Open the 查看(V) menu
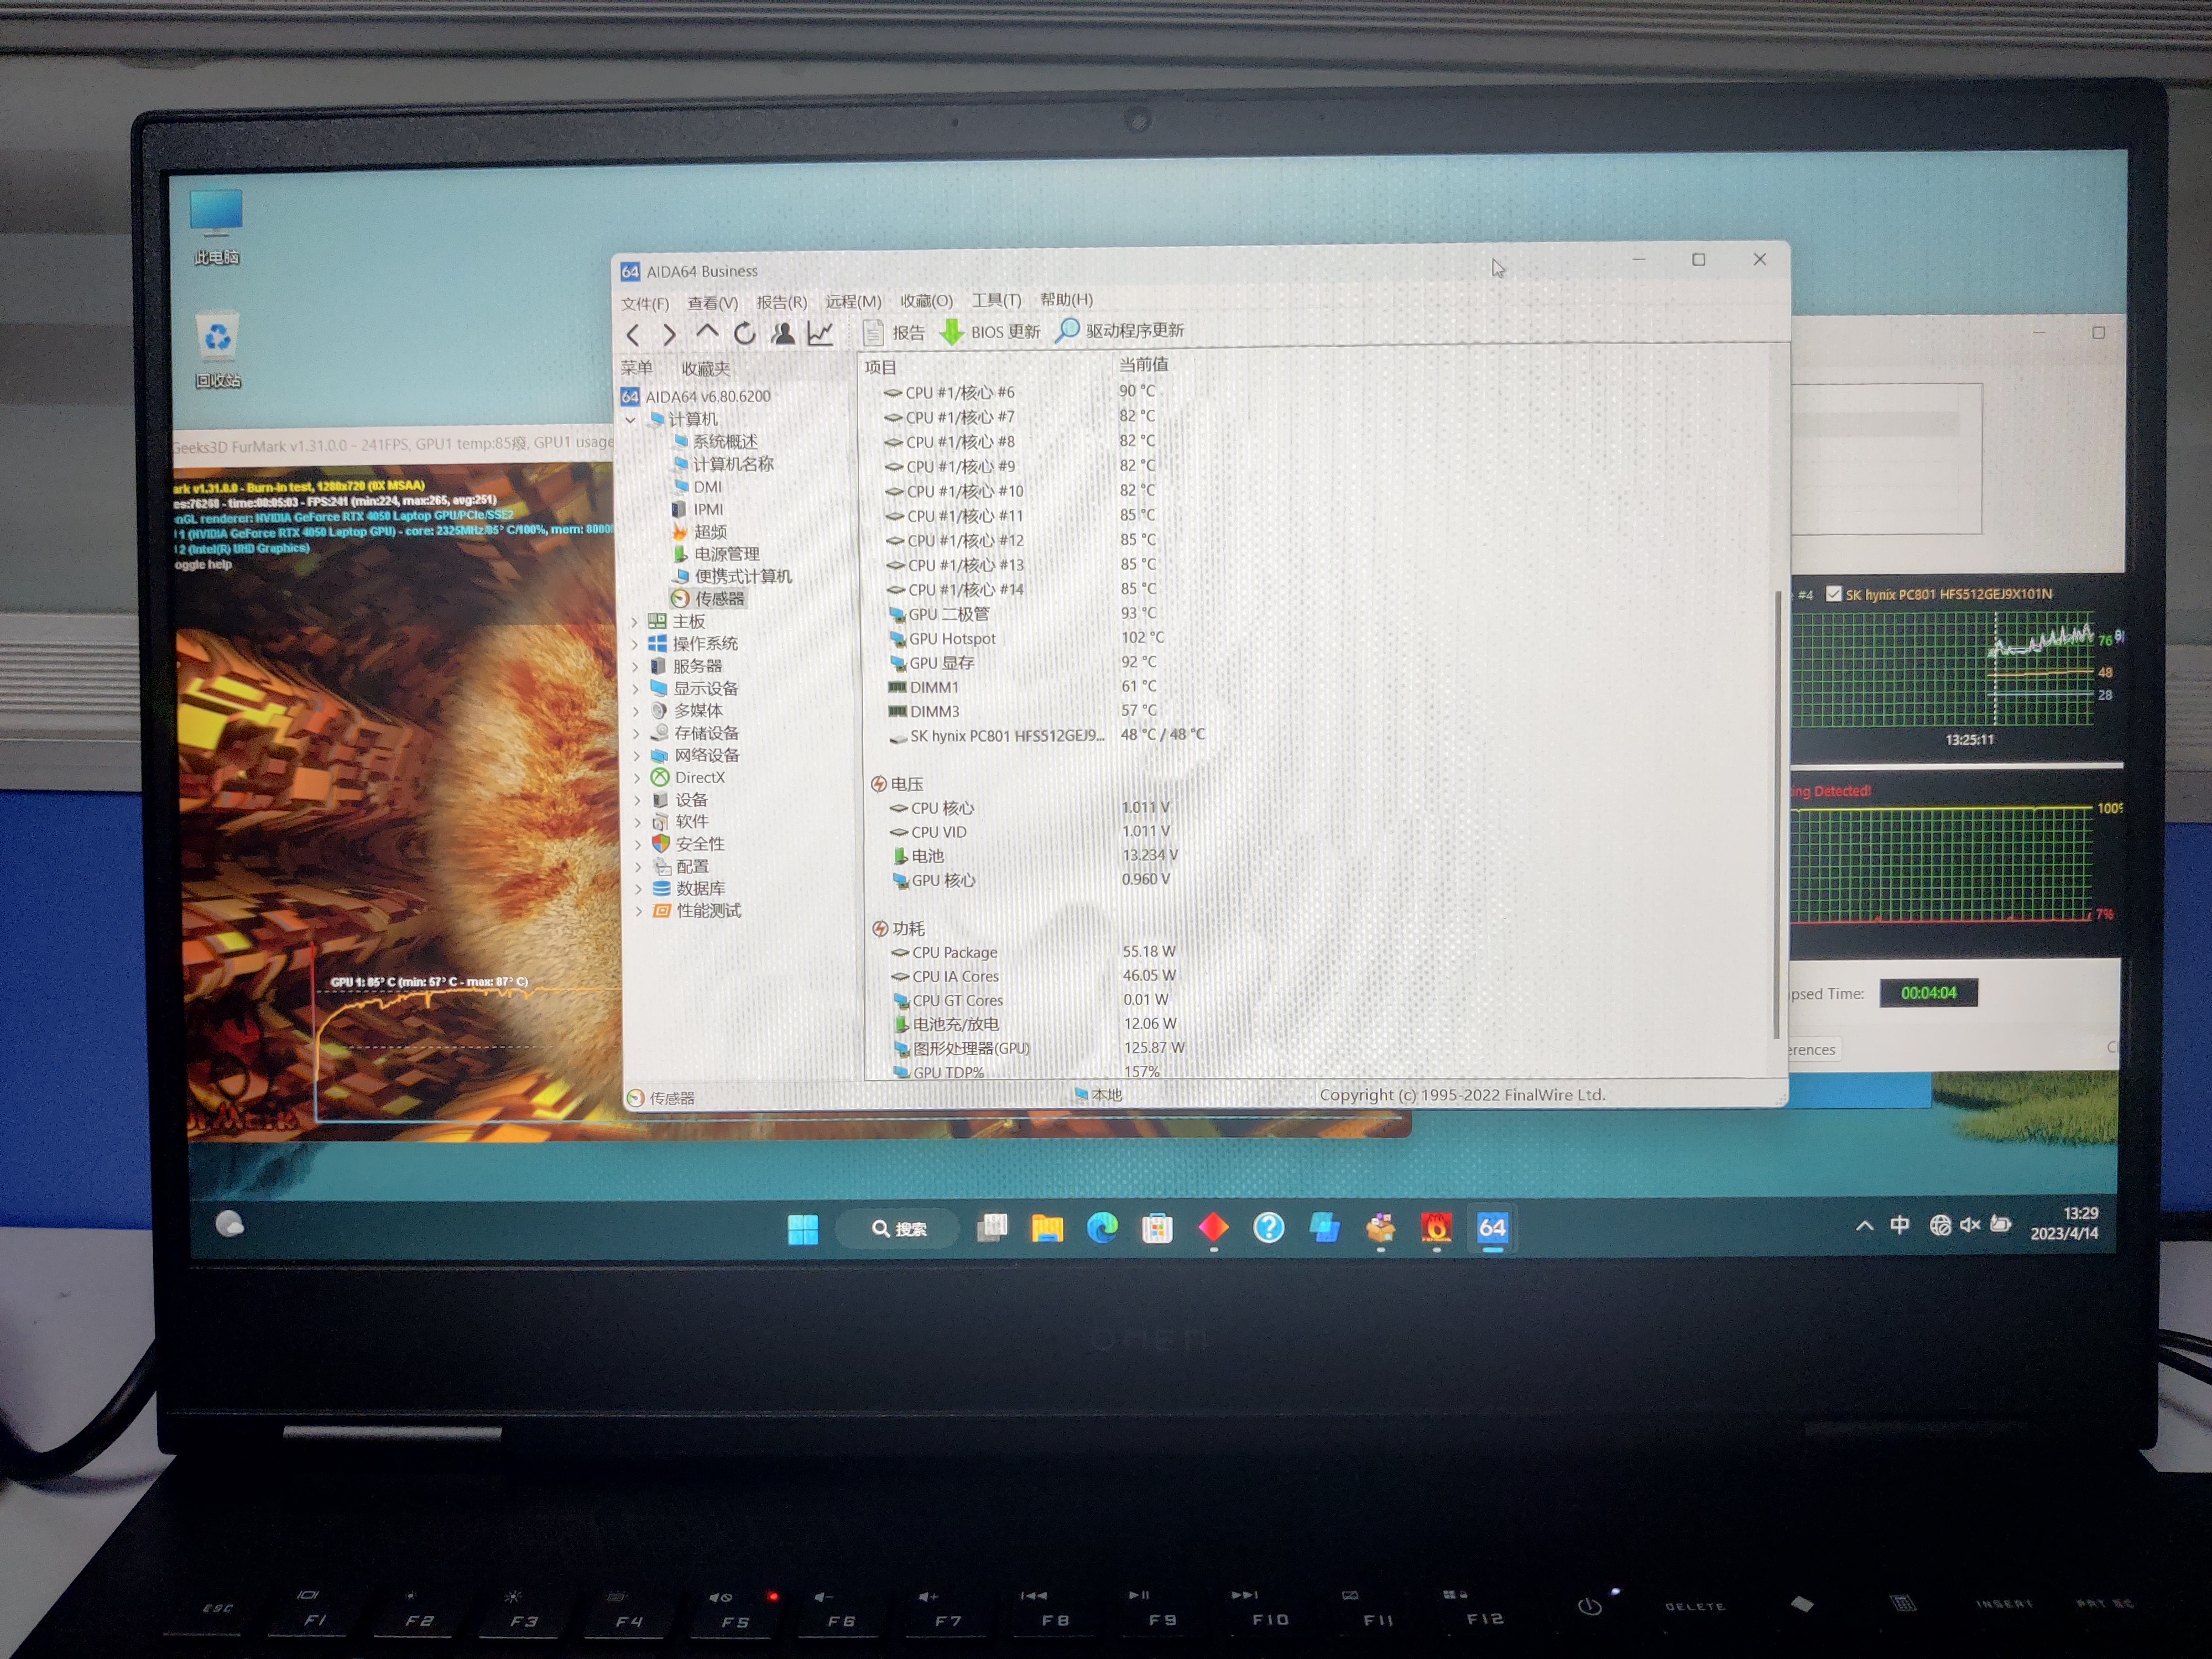The height and width of the screenshot is (1659, 2212). [712, 302]
